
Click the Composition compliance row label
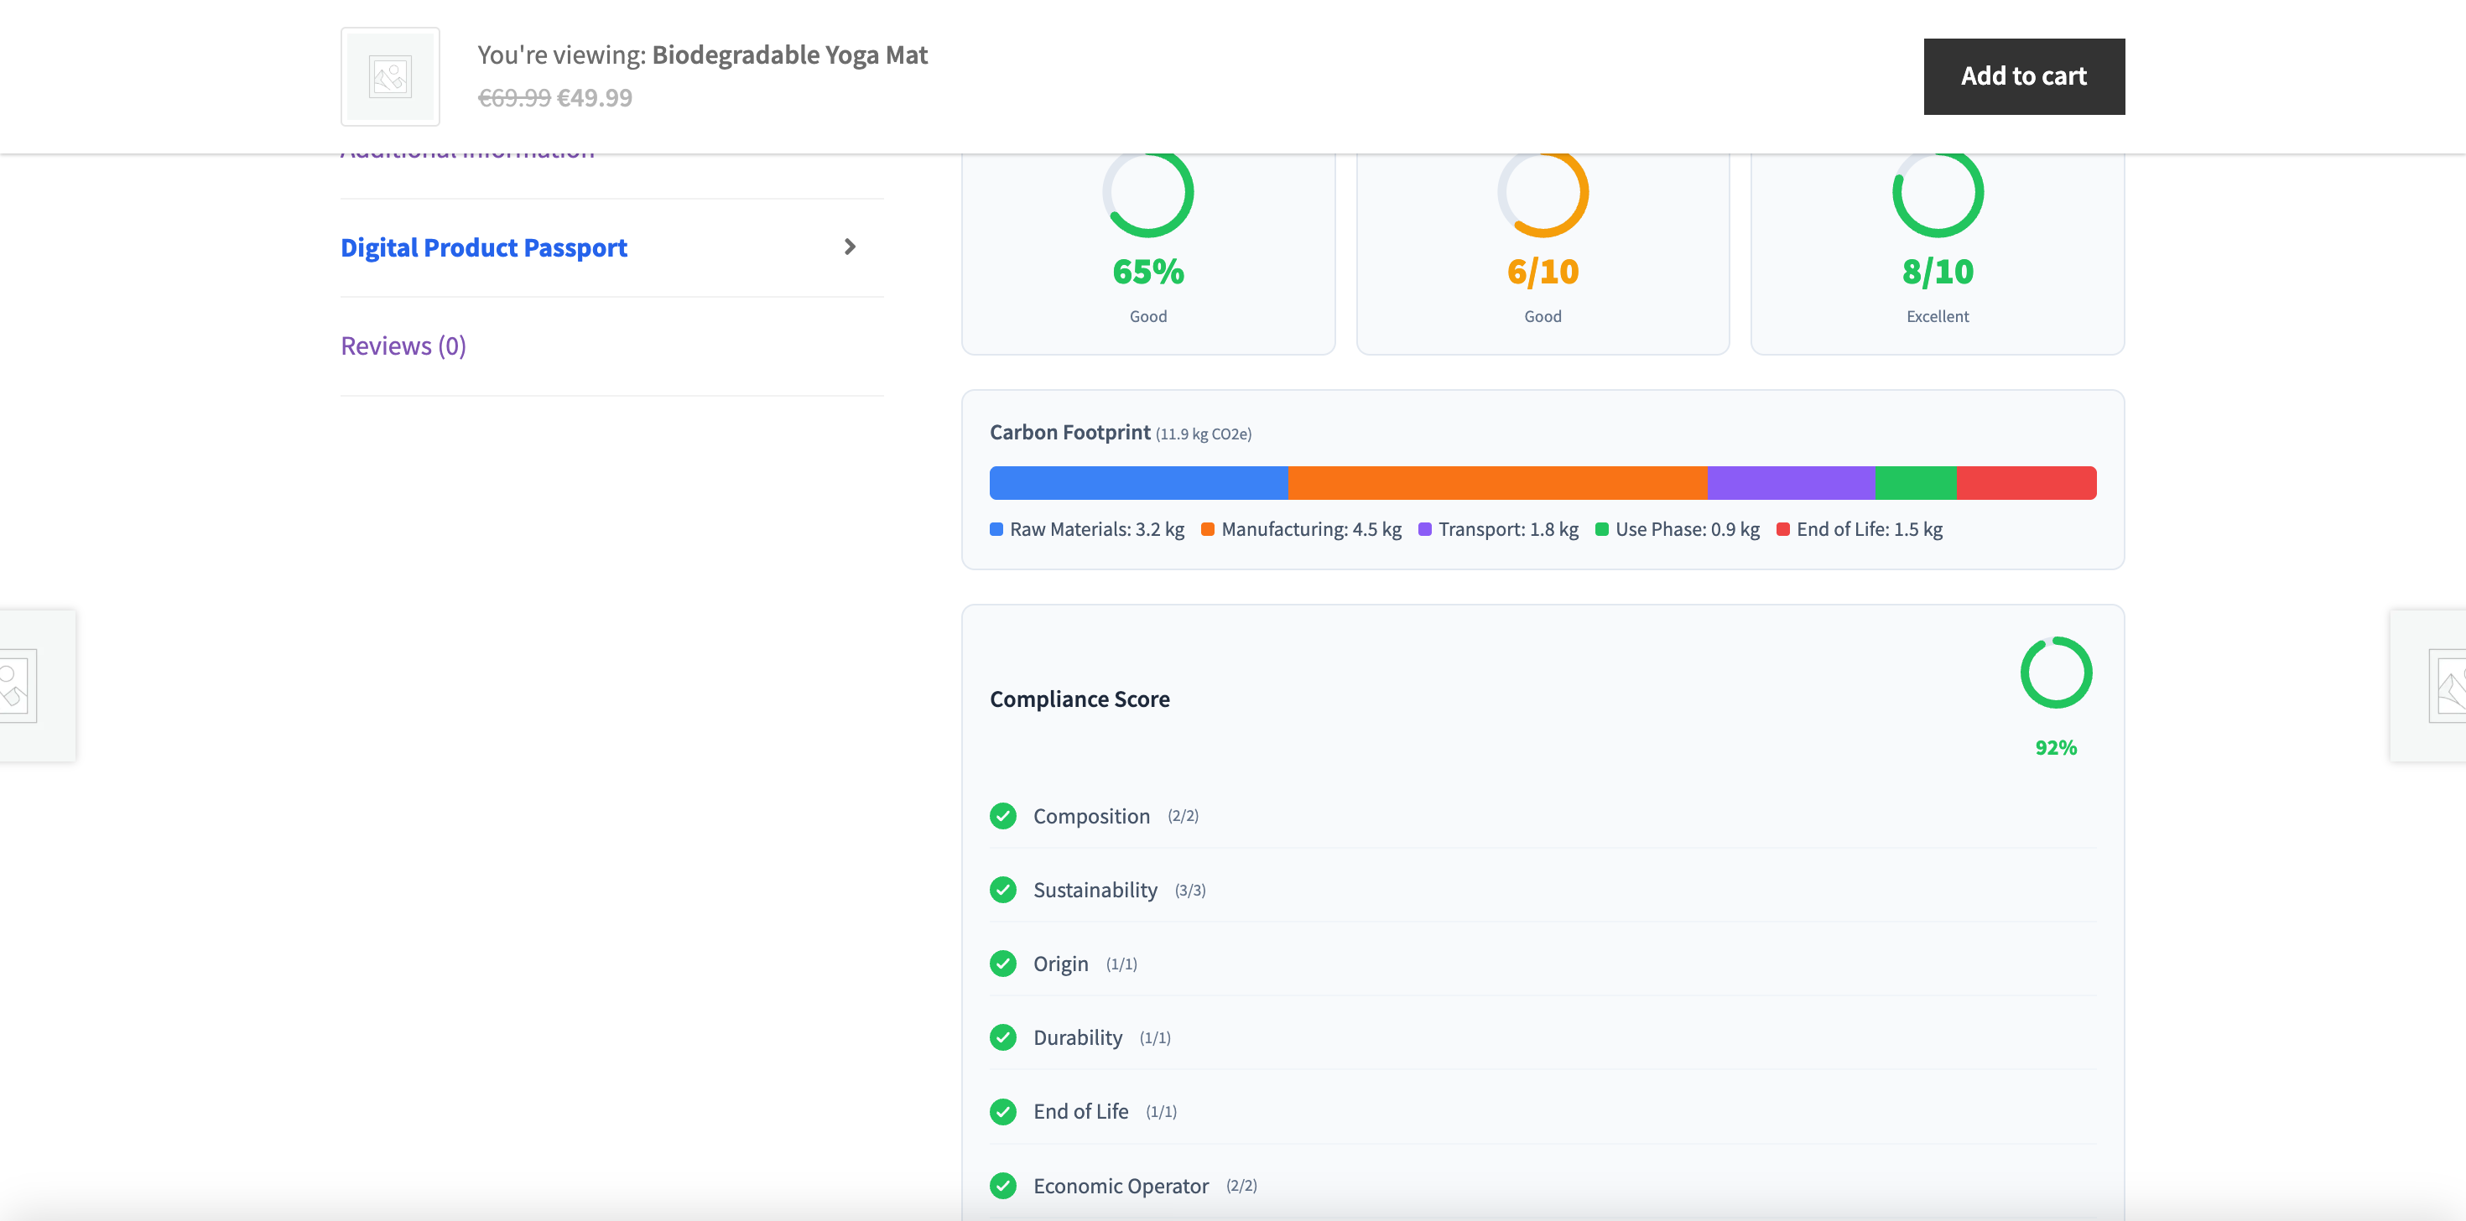[1091, 816]
